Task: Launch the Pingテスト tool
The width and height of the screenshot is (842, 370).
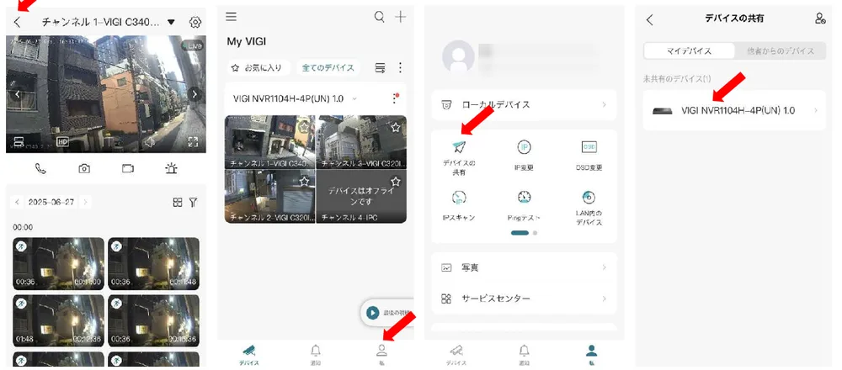Action: (524, 206)
